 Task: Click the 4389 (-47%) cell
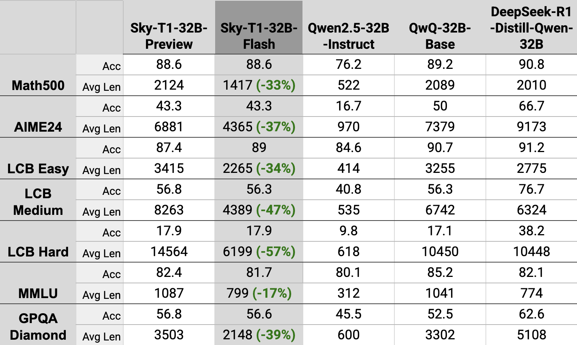point(259,210)
